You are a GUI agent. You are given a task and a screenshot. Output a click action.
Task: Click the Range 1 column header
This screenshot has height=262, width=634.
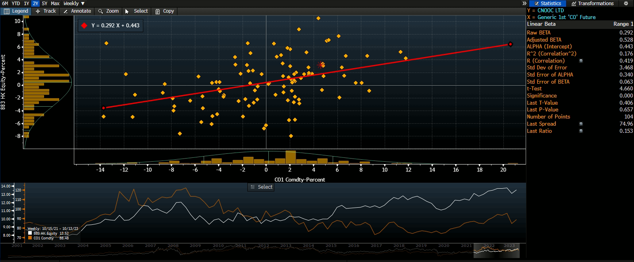[623, 24]
